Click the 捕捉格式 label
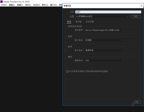The image size is (144, 112). point(79,60)
